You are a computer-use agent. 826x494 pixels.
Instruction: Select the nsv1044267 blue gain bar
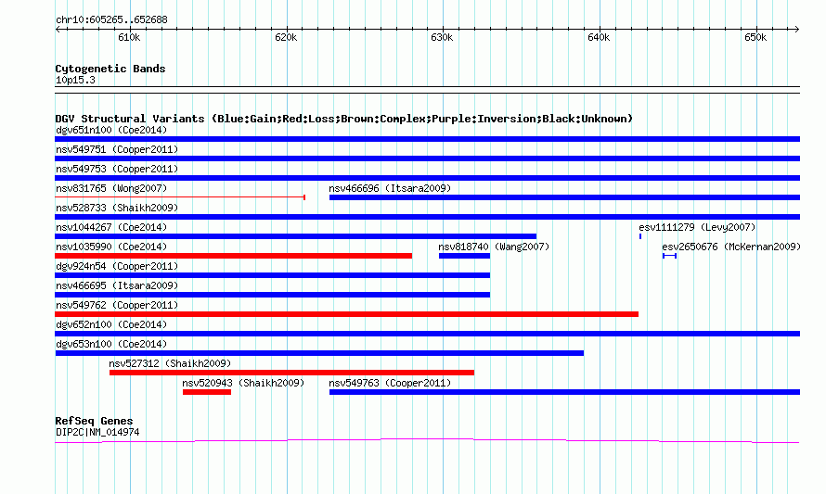(x=295, y=236)
